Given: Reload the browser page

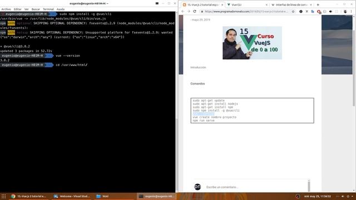Looking at the screenshot, I should pyautogui.click(x=195, y=11).
